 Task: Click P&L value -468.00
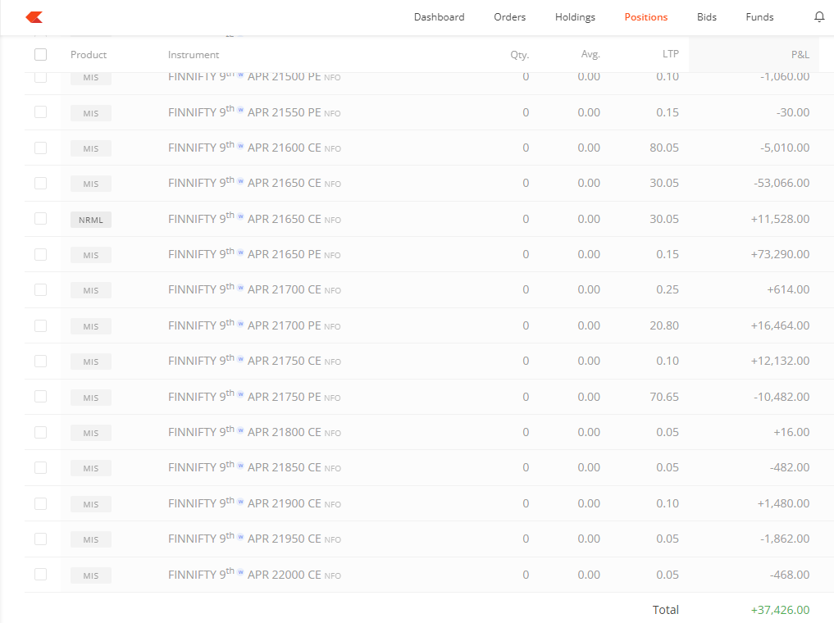[790, 575]
